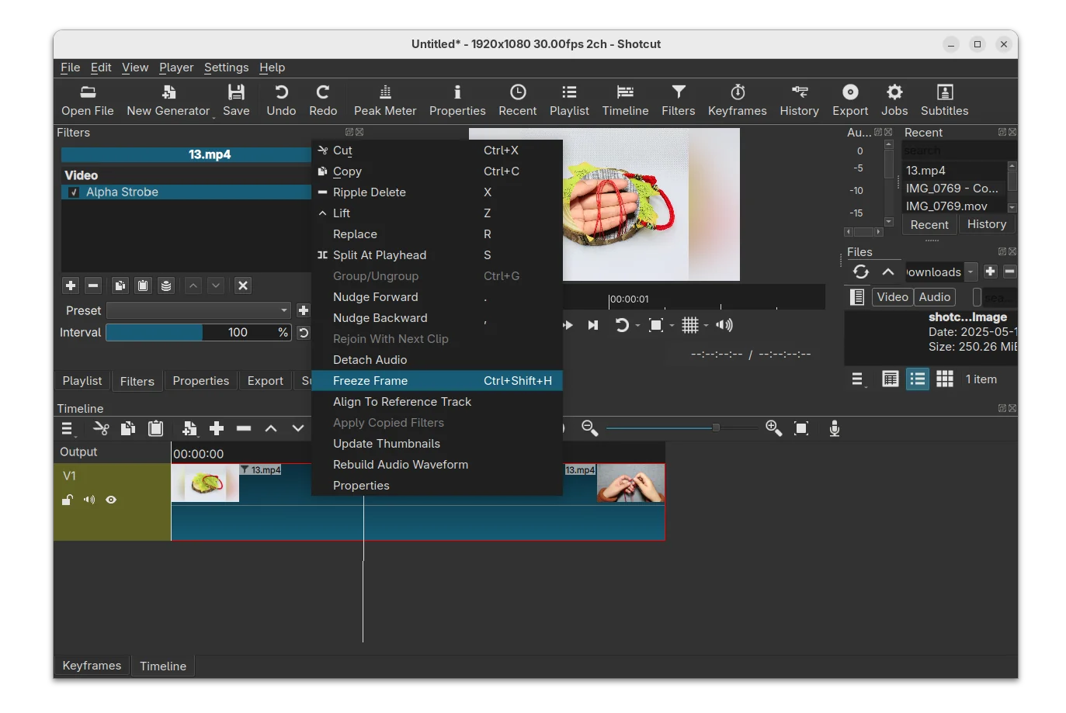
Task: Mute the V1 track audio
Action: [x=89, y=500]
